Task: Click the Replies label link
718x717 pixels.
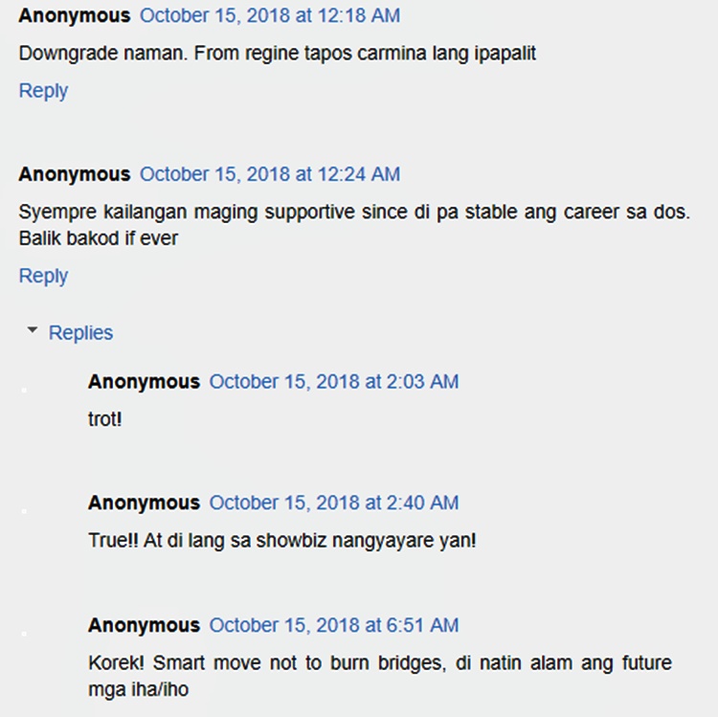Action: click(80, 333)
